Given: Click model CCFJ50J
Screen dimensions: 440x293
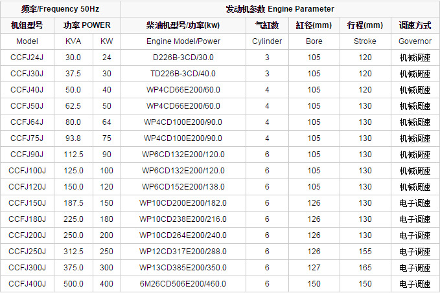Looking at the screenshot, I should pyautogui.click(x=27, y=106).
